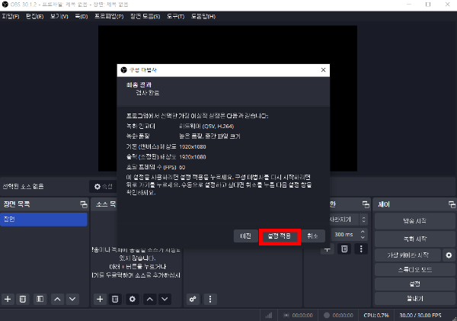Open the 사라지기 transition dropdown
Viewport: 457px width, 321px height.
(x=349, y=220)
